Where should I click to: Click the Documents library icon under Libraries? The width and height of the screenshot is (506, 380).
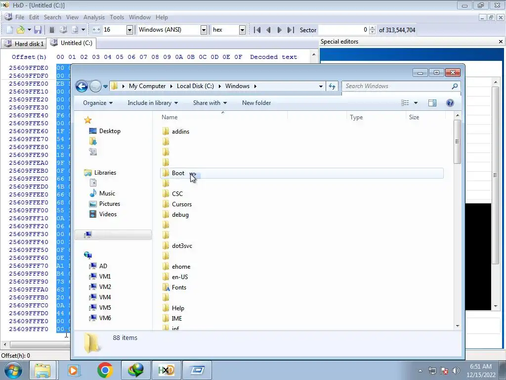click(x=93, y=183)
